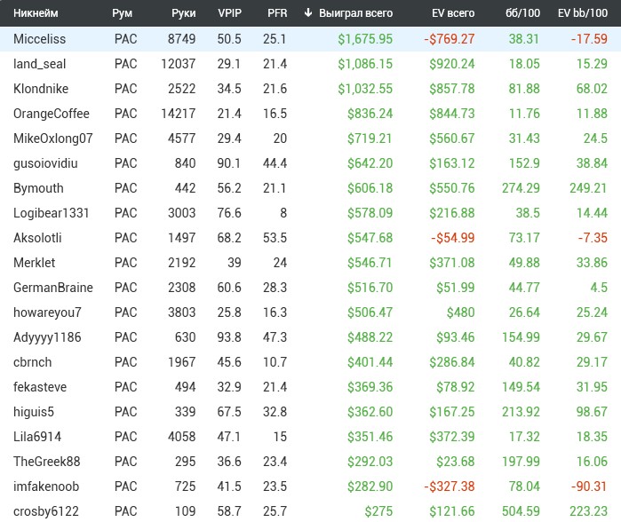This screenshot has height=522, width=621.
Task: Click Aksolotli EV value -$54.99
Action: click(x=453, y=238)
